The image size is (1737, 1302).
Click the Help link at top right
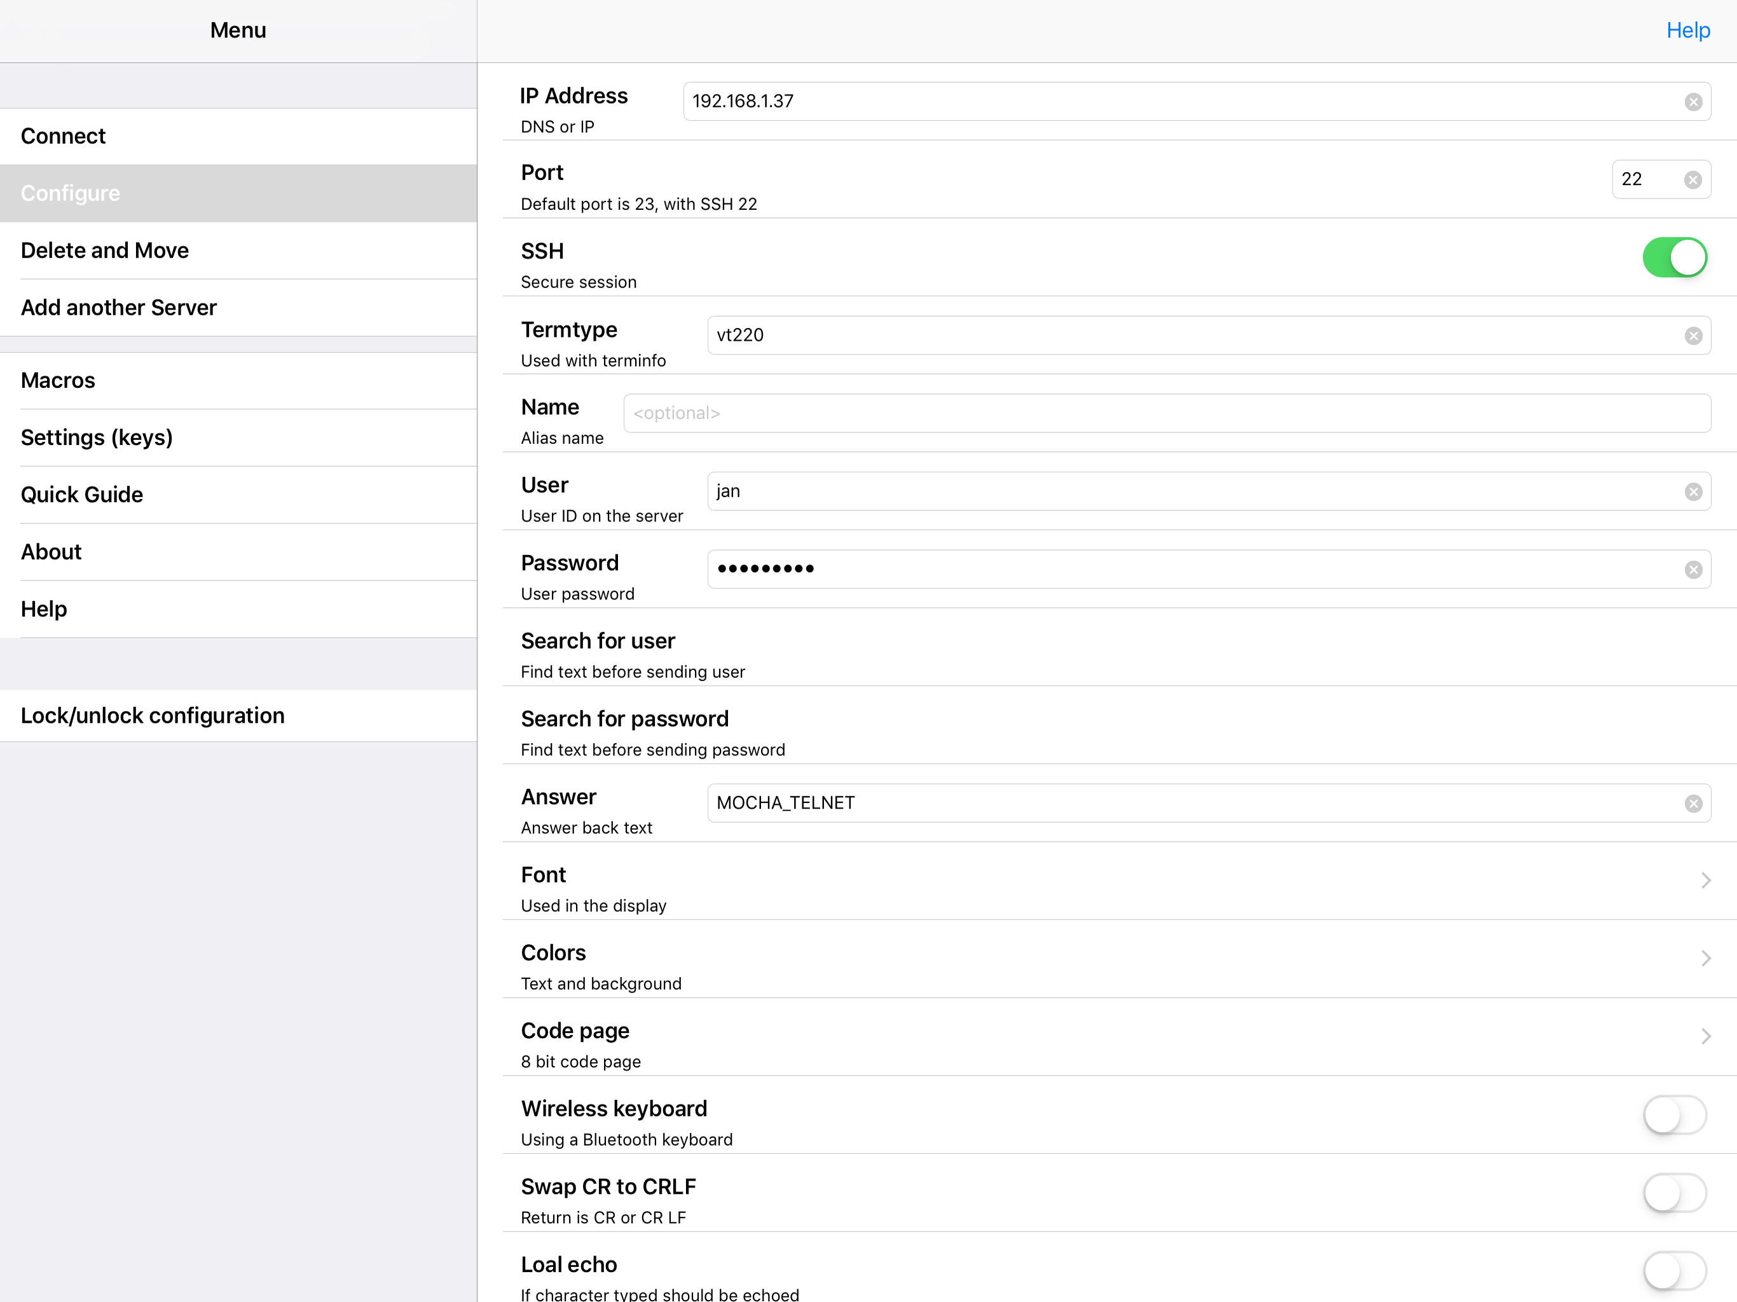pos(1687,30)
